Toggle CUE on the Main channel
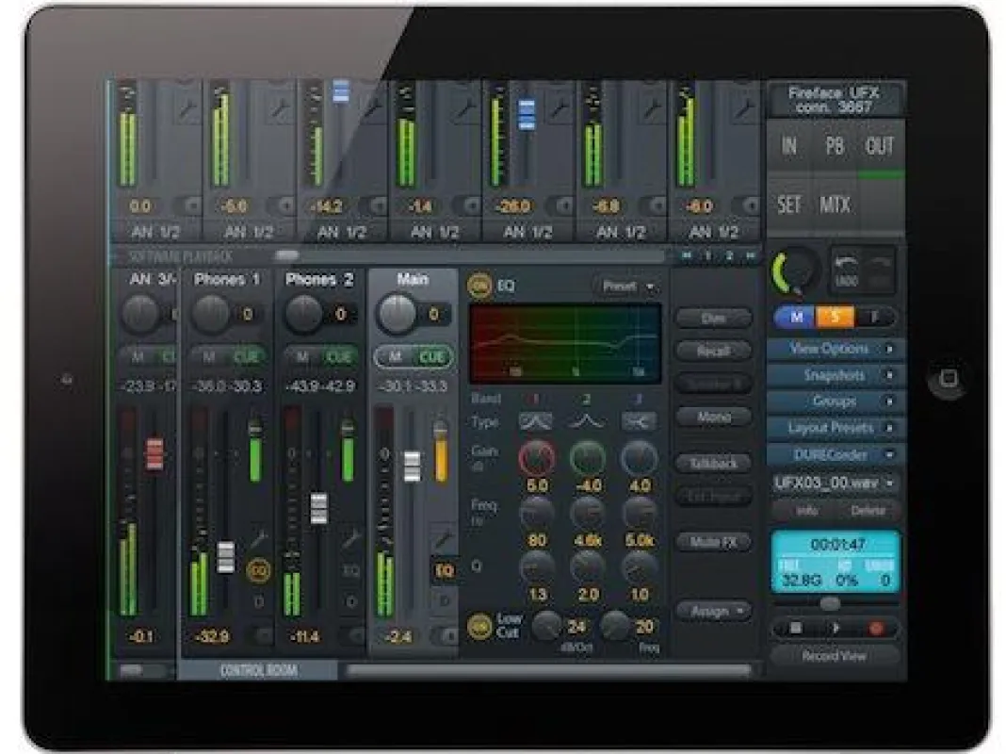Viewport: 1006px width, 754px height. coord(431,357)
